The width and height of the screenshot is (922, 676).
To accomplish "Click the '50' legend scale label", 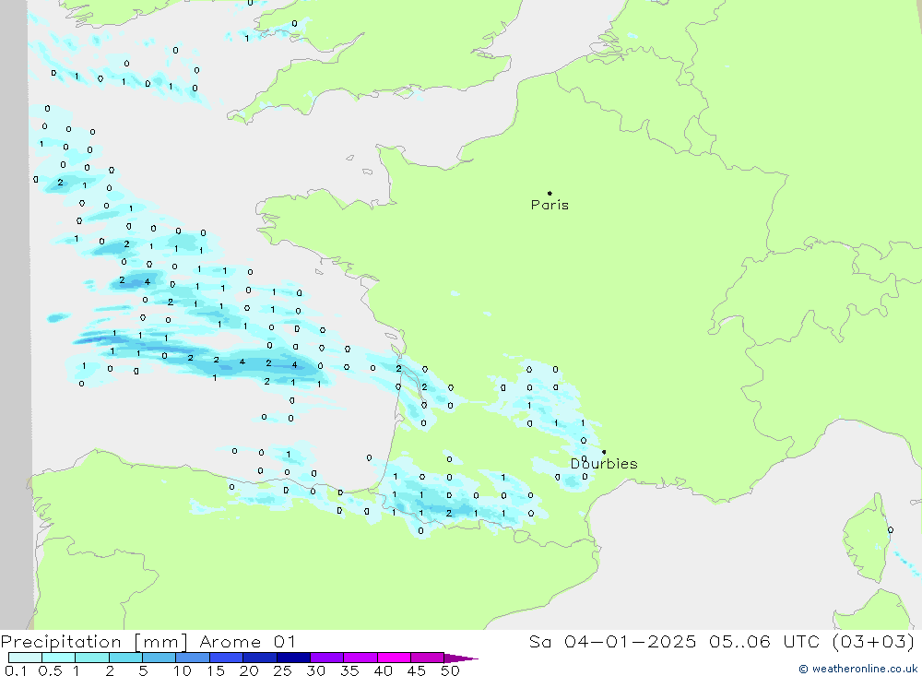I will pos(451,670).
